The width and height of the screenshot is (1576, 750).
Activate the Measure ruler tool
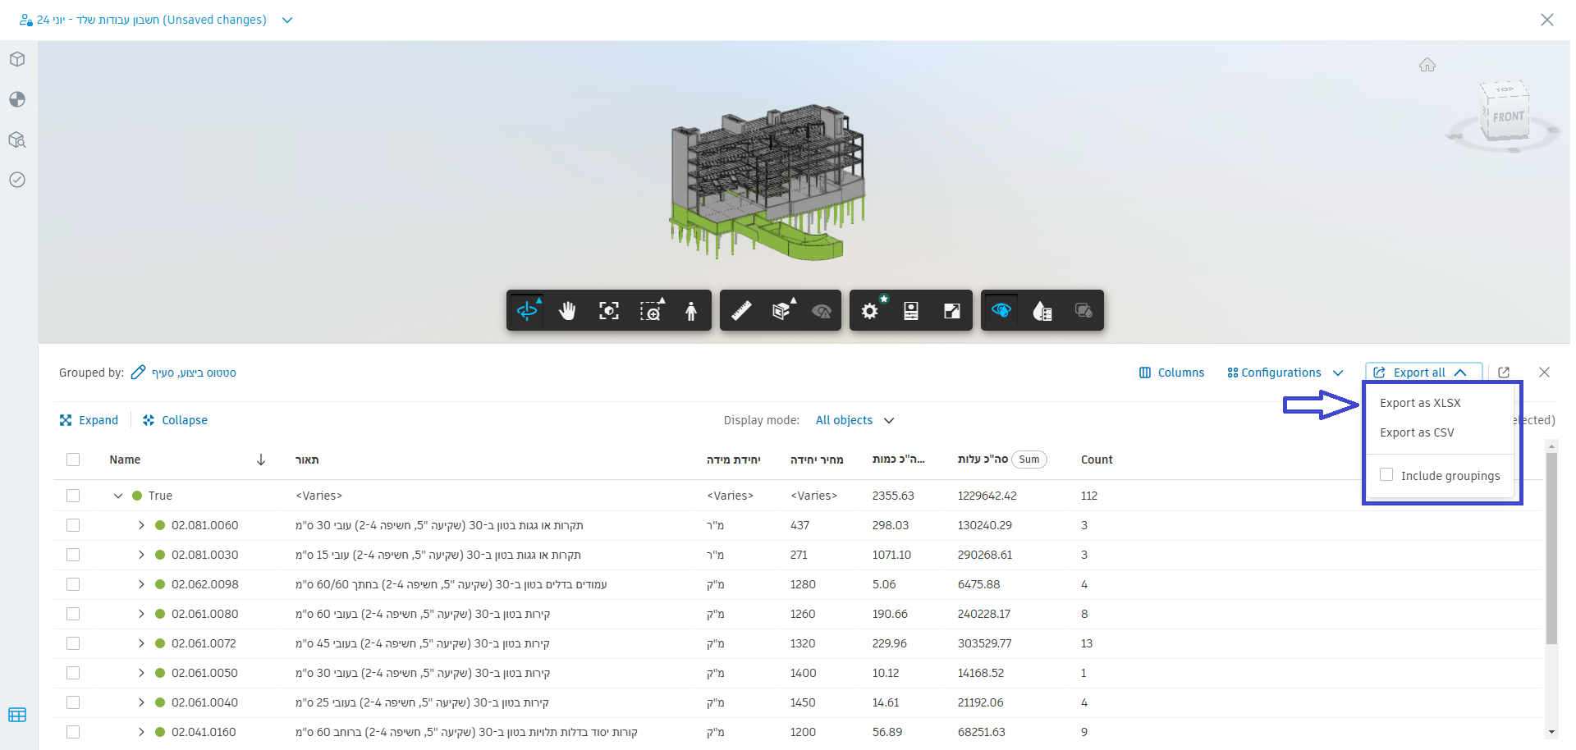(x=741, y=310)
